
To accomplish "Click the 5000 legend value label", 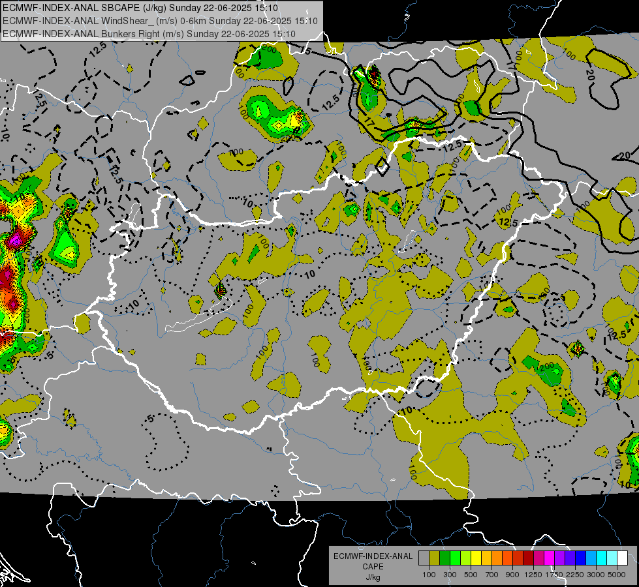I will 617,575.
